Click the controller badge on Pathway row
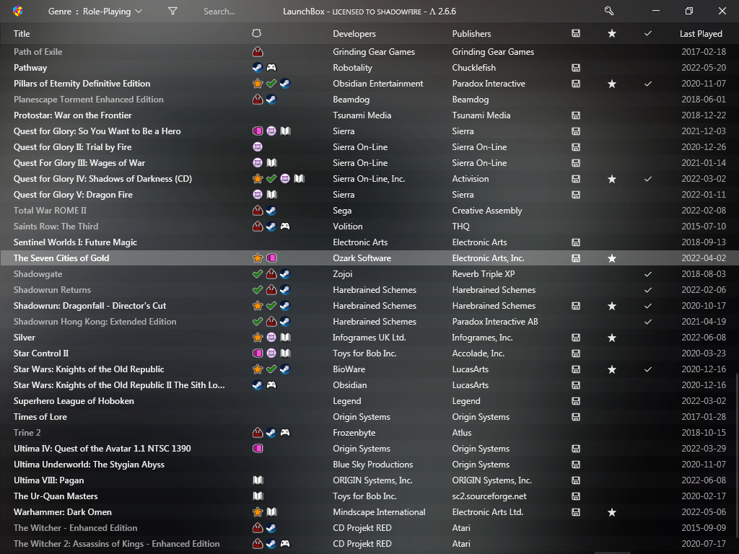This screenshot has width=739, height=554. [271, 67]
